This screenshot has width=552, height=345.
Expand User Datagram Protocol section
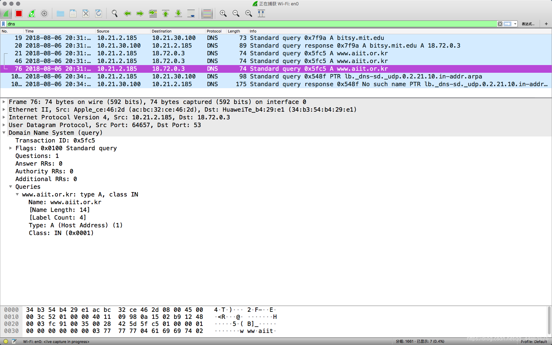pos(4,125)
